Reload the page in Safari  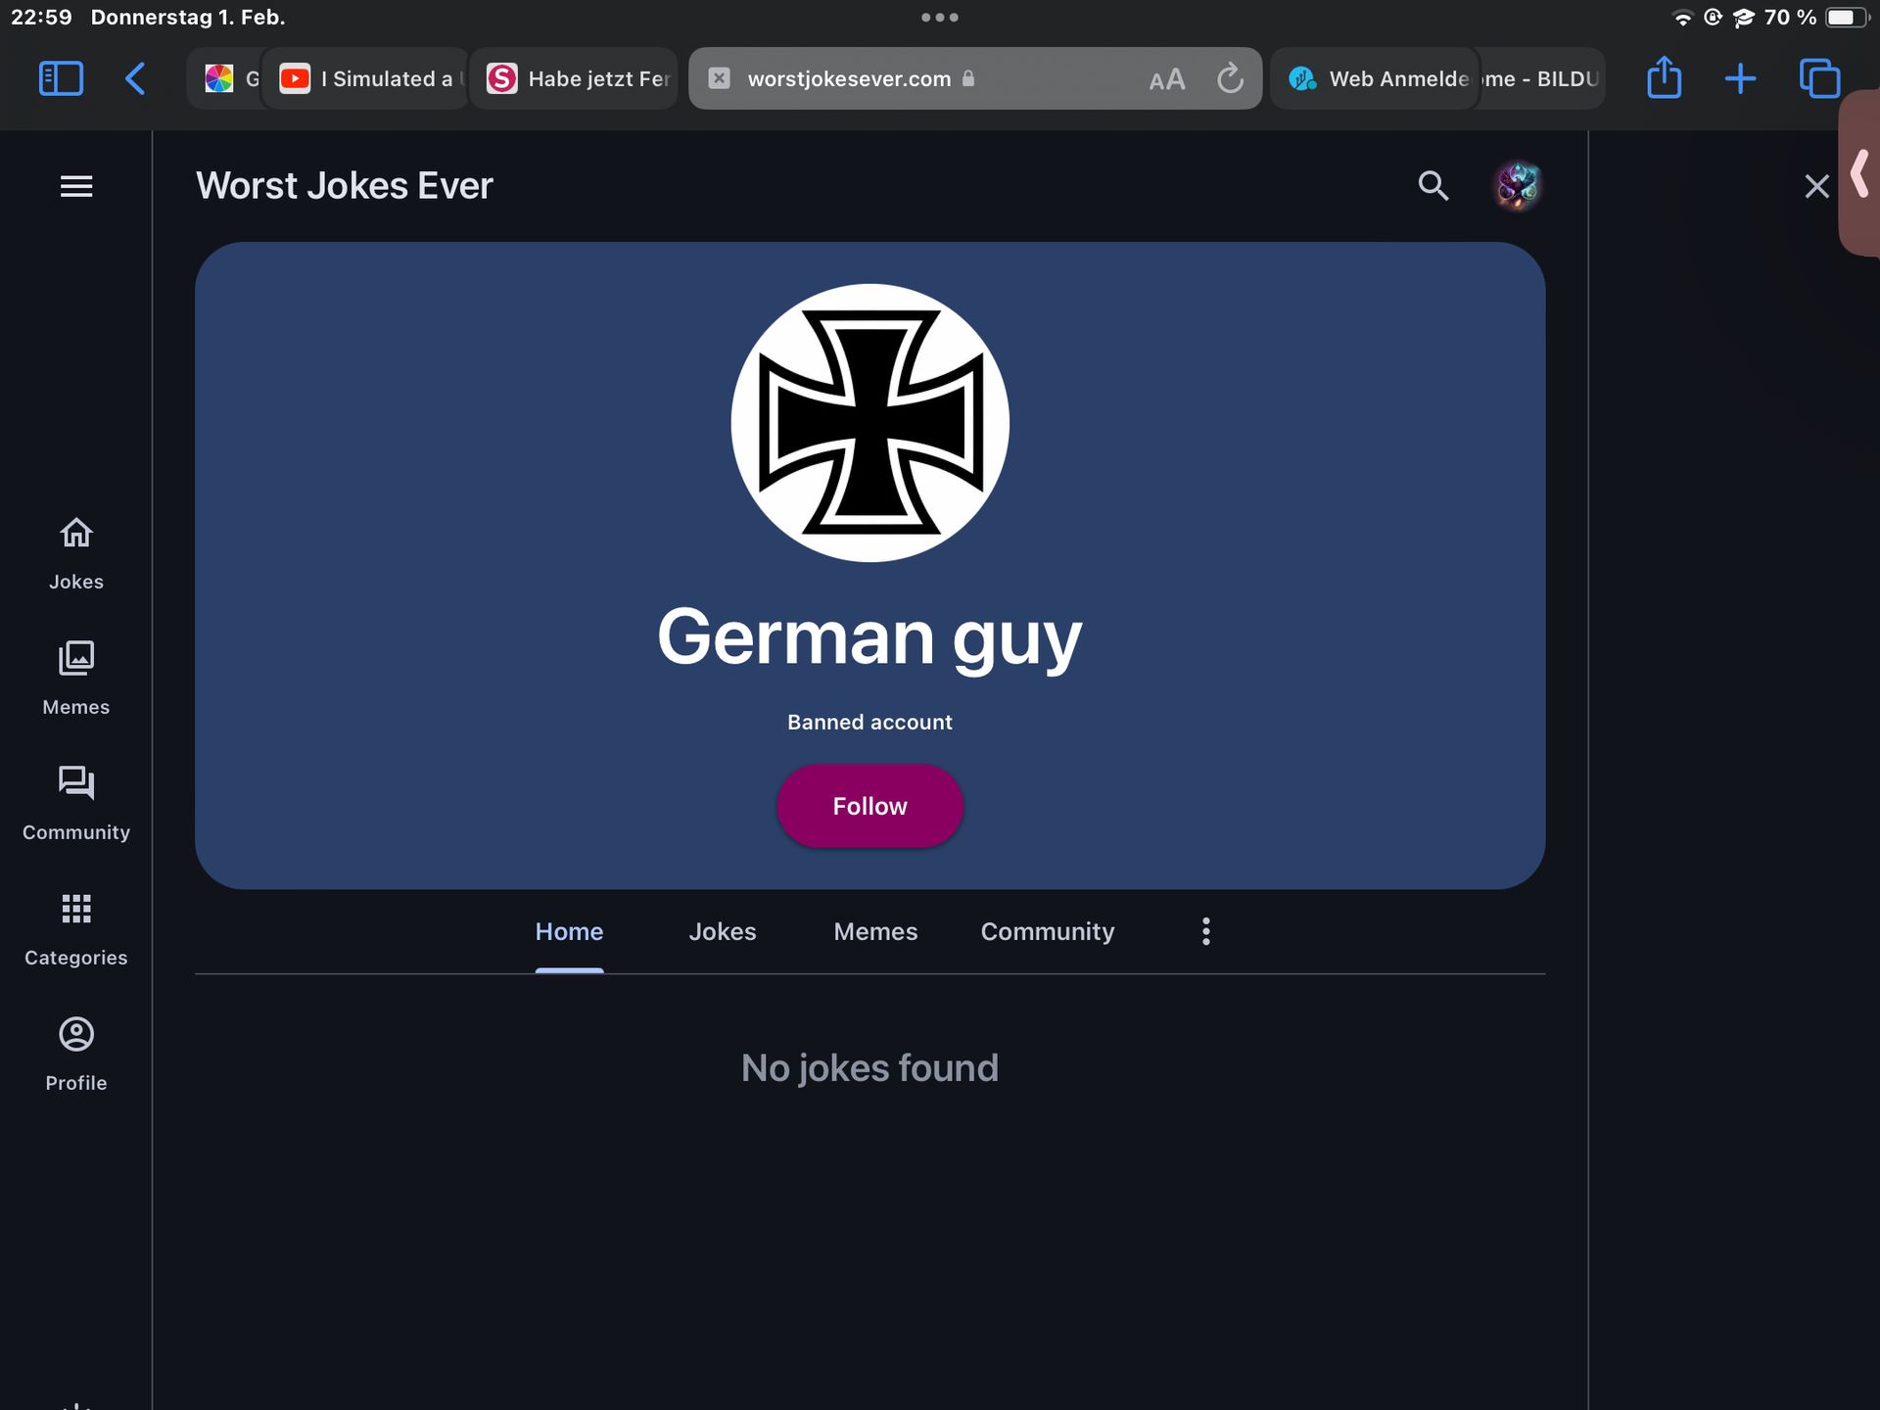click(1230, 78)
